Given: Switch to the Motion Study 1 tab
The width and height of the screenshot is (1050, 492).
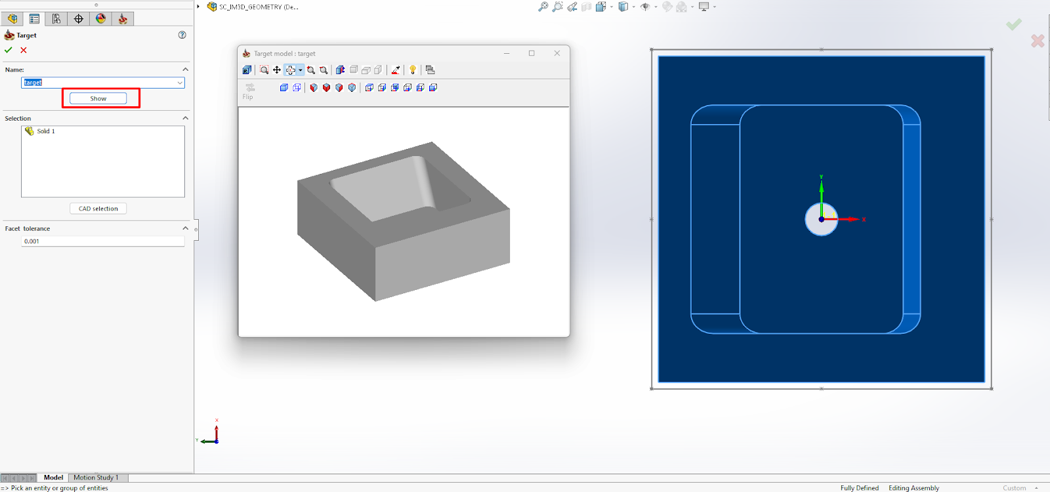Looking at the screenshot, I should pyautogui.click(x=96, y=478).
